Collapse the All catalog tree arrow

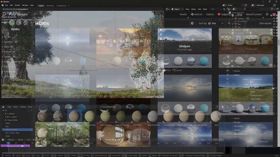click(3, 110)
